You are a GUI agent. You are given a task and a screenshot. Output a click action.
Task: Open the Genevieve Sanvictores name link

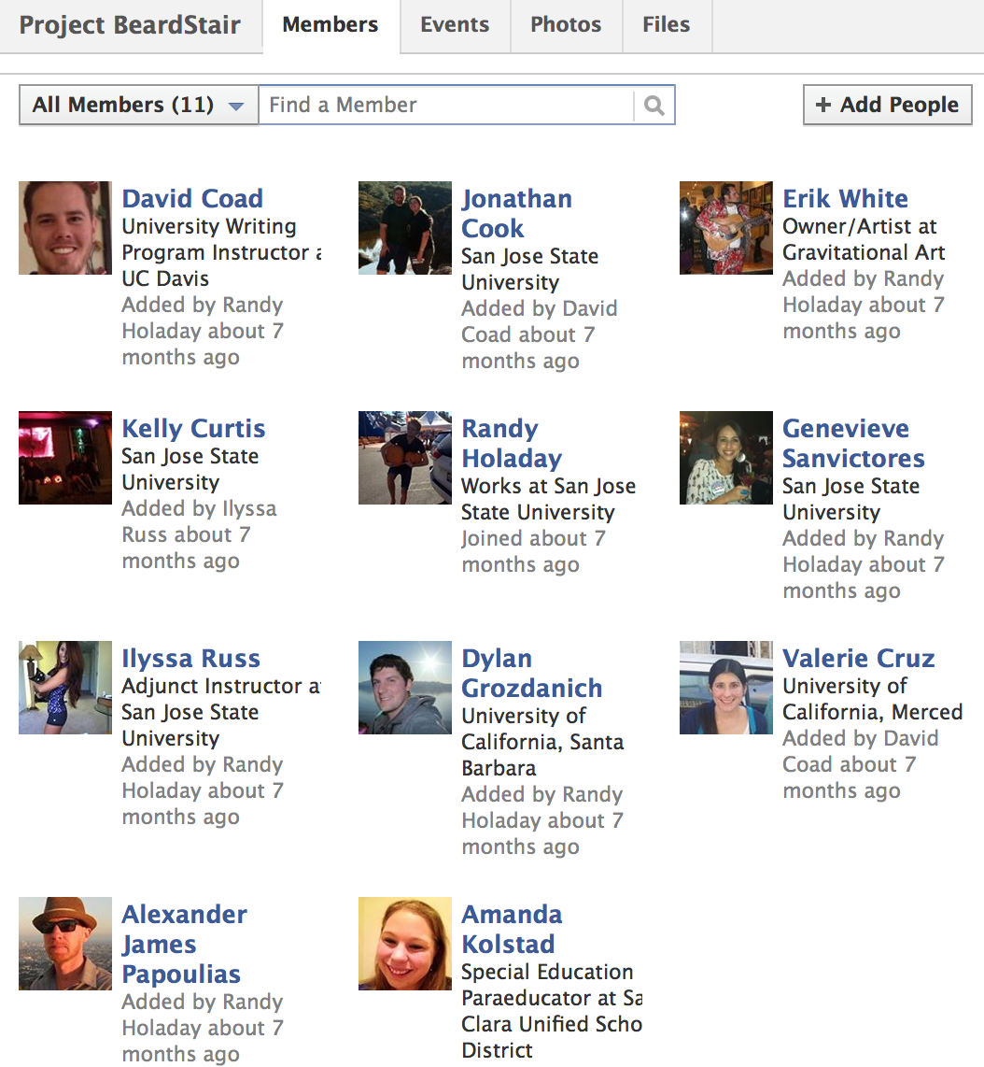point(852,444)
